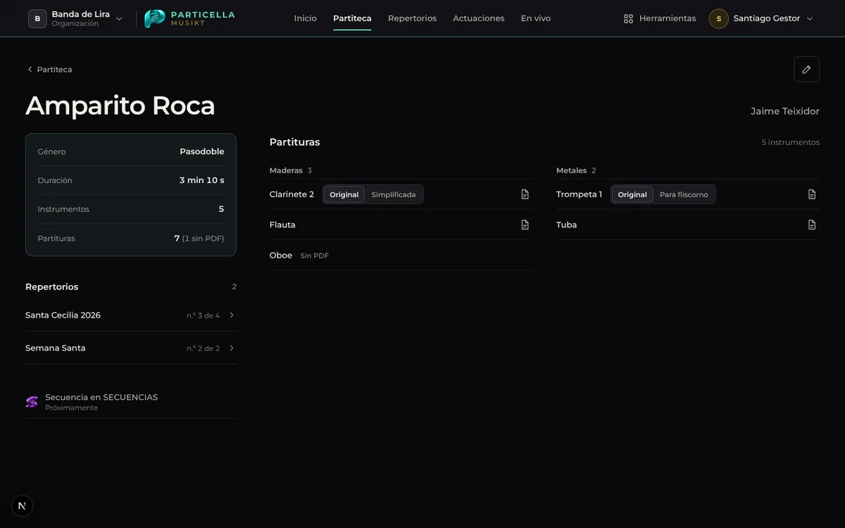Expand the Banda de Lira organization dropdown
The image size is (845, 528).
pos(119,19)
